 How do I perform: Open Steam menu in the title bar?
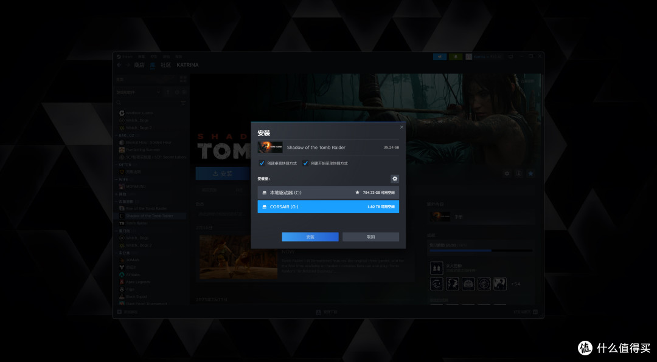point(125,56)
